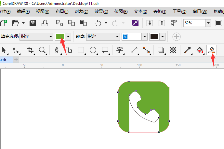Expand the undo history dropdown arrow
The image size is (224, 149).
pos(106,23)
